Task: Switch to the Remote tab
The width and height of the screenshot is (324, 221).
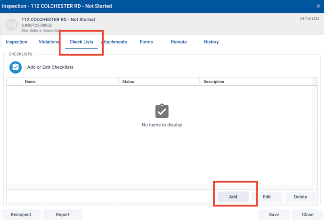Action: tap(178, 42)
